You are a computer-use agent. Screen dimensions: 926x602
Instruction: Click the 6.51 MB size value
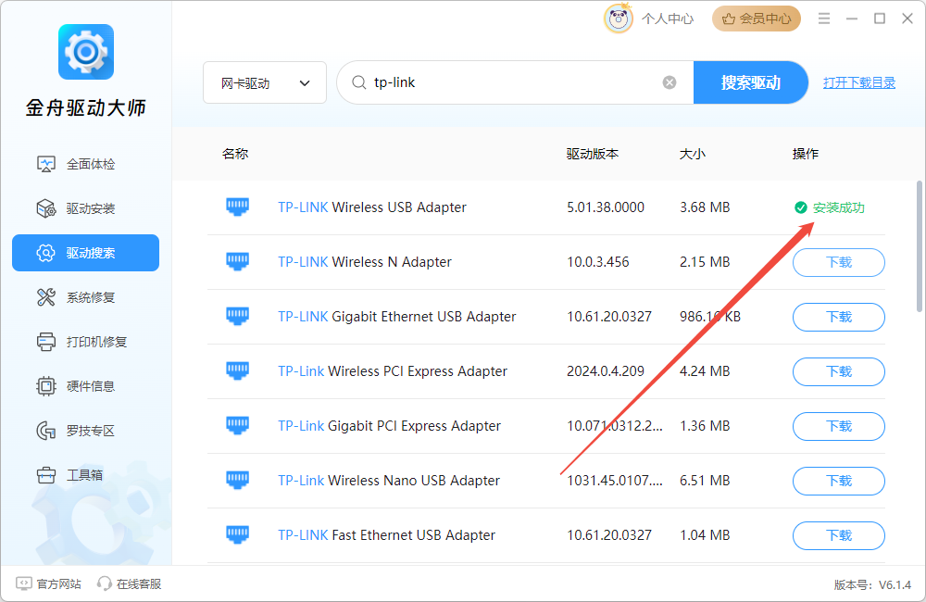tap(705, 481)
